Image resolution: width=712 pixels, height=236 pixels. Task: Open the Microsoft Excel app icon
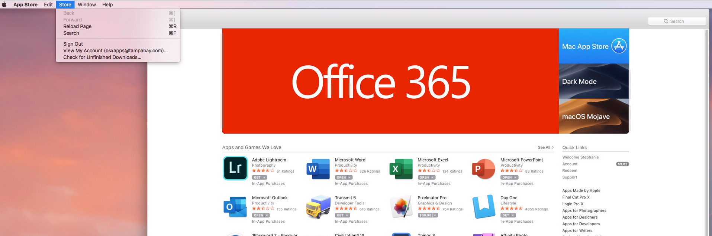coord(401,169)
